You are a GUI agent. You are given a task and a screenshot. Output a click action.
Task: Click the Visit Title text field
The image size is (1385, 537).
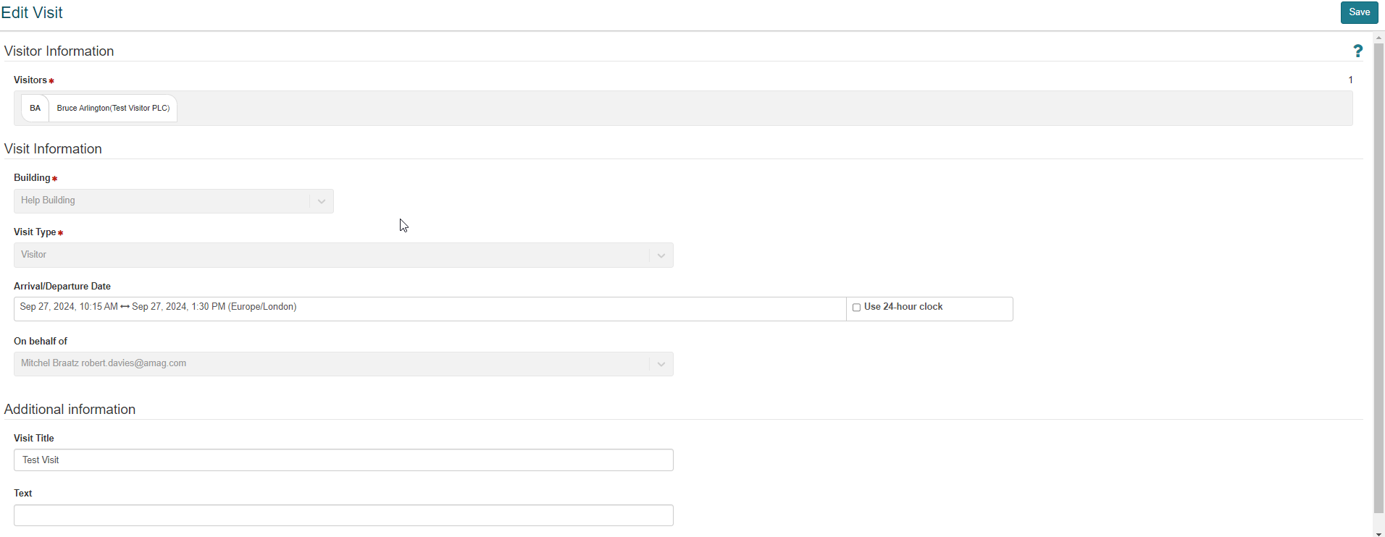click(343, 460)
